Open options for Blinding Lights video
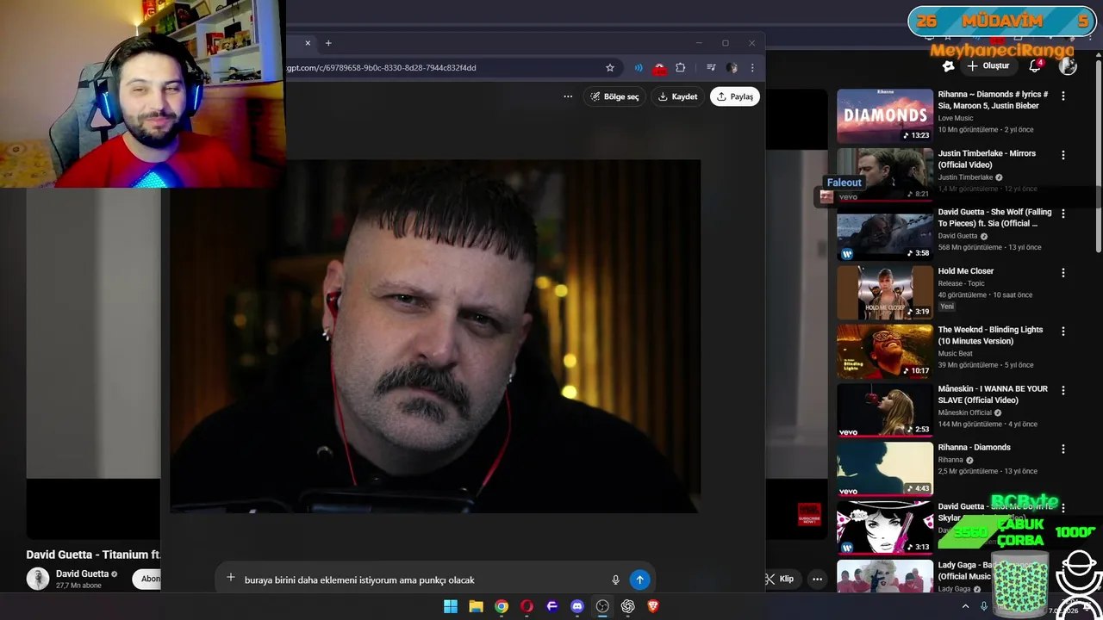 click(x=1063, y=332)
